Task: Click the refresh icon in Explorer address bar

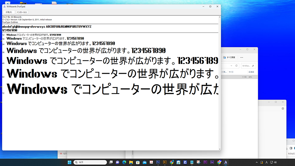Action: [x=236, y=65]
